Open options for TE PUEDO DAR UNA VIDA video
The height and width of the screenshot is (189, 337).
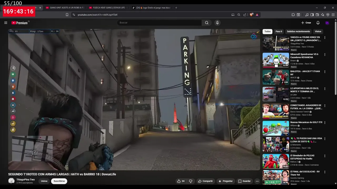[x=325, y=139]
